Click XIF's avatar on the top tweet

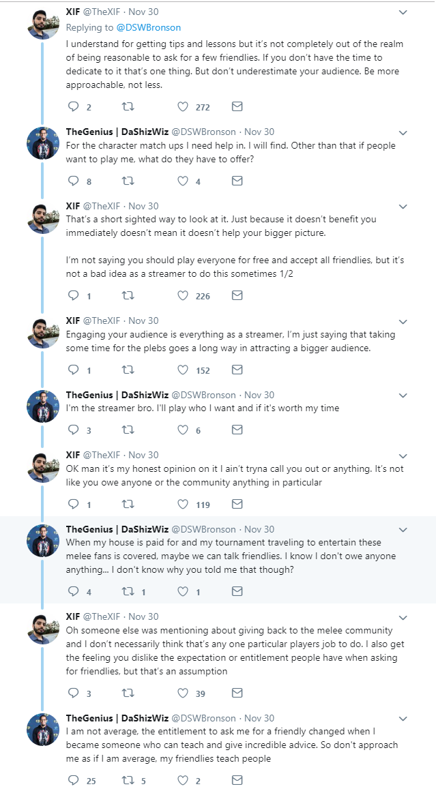(x=43, y=23)
